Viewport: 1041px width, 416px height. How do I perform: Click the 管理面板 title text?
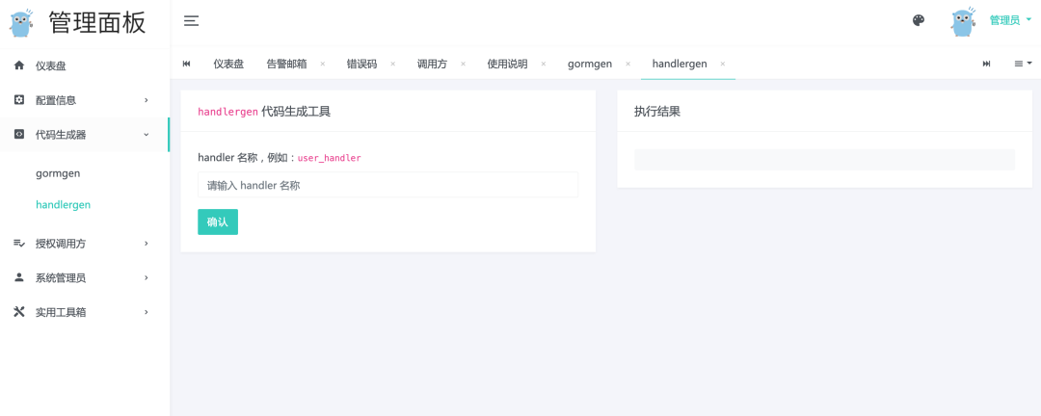coord(97,22)
